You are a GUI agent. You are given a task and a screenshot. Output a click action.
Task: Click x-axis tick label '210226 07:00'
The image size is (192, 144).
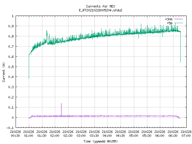(x=186, y=134)
